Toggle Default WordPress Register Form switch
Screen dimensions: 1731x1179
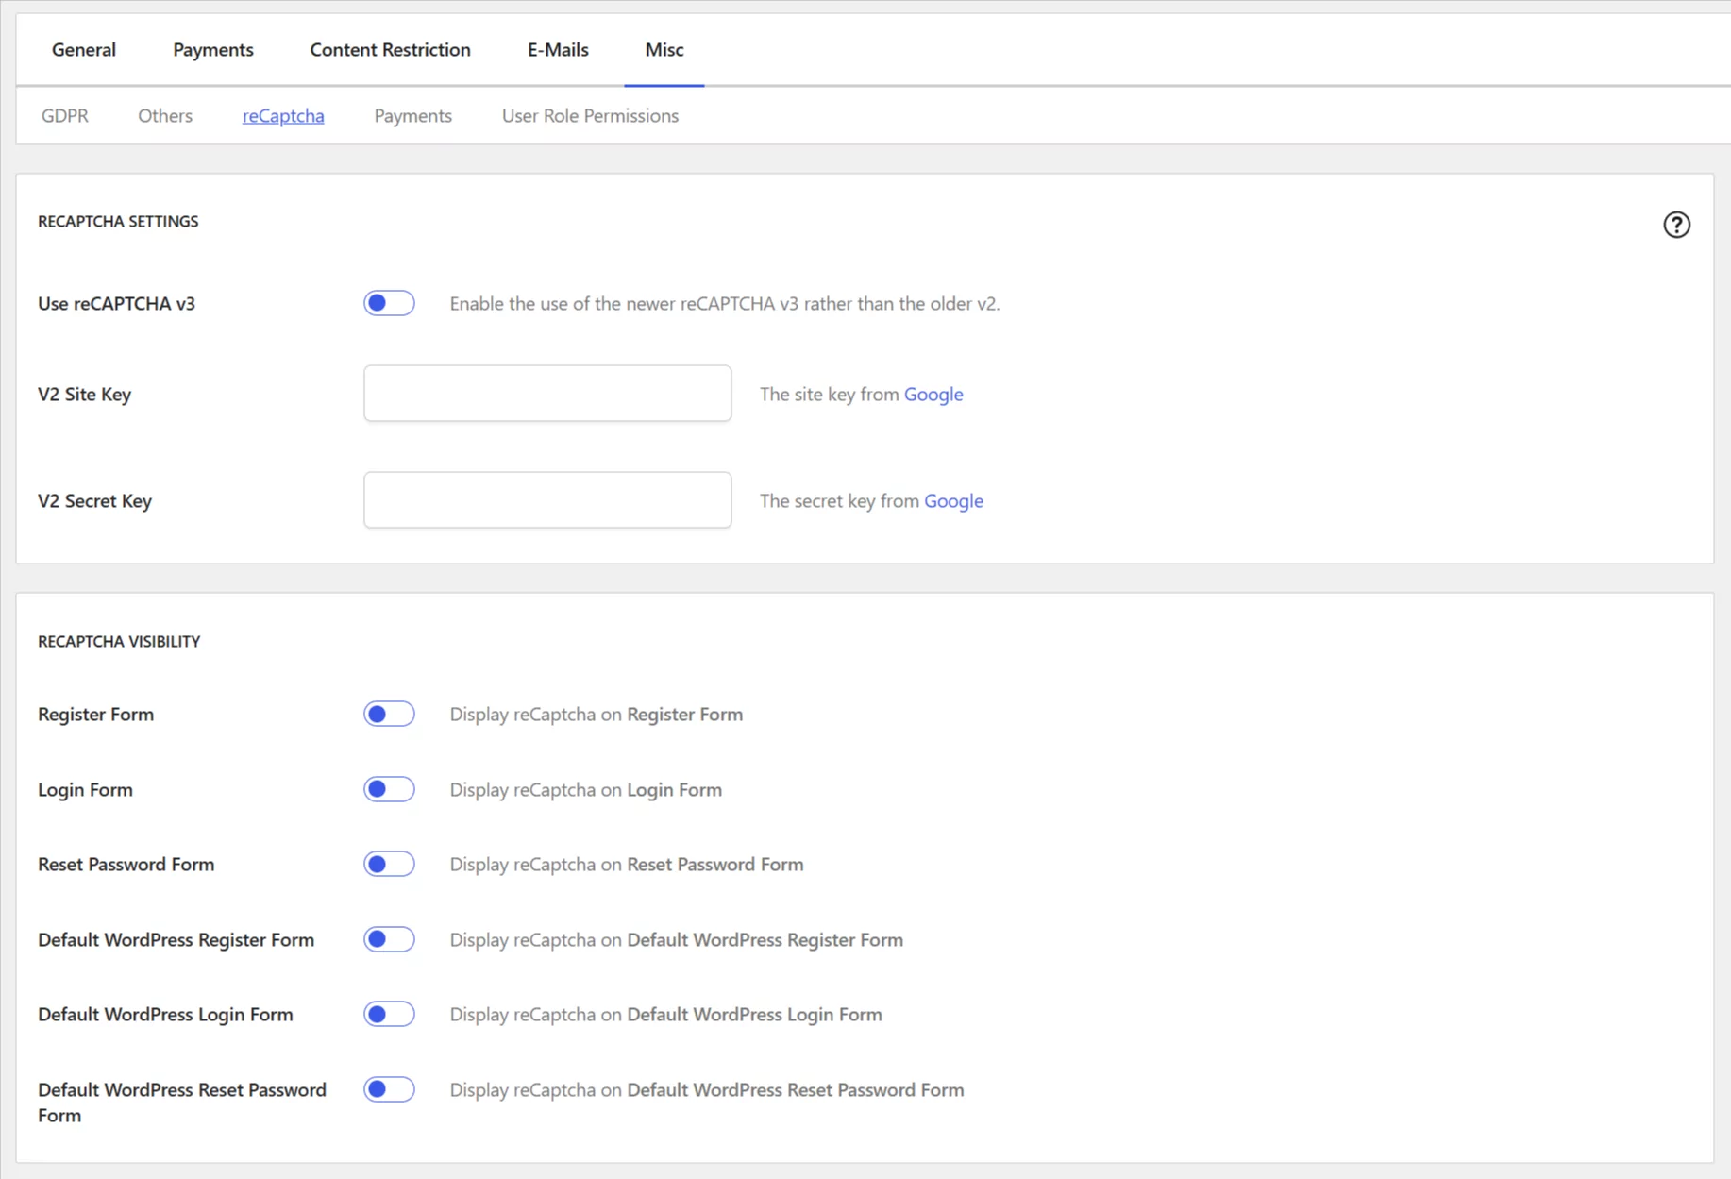pos(389,939)
